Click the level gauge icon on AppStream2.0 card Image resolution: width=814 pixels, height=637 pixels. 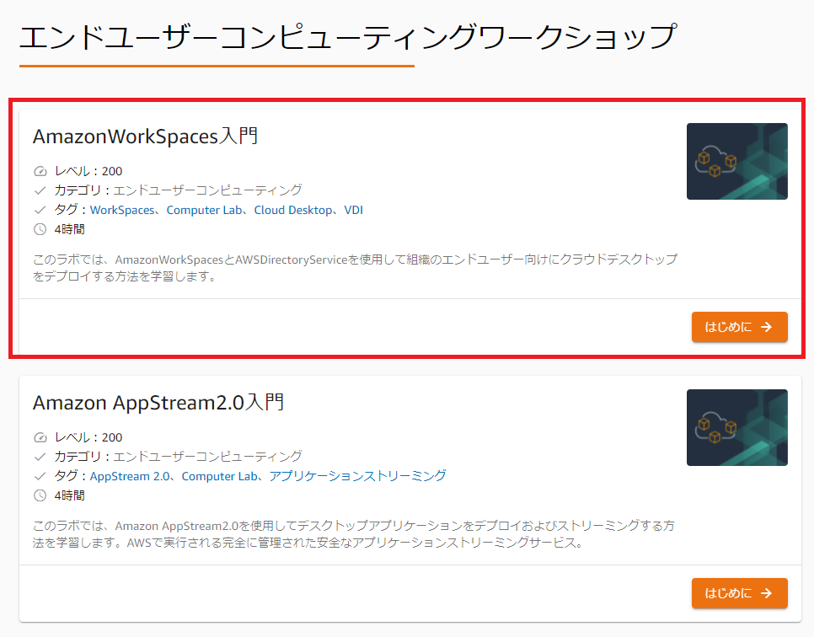(x=39, y=436)
